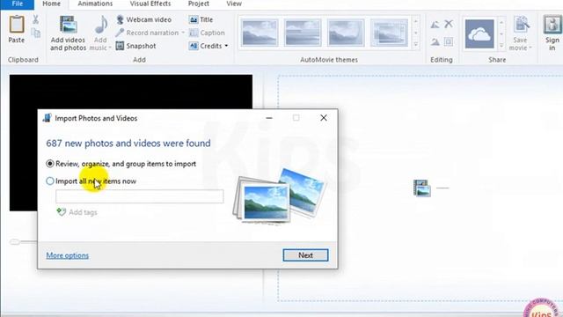Click the Credits button
This screenshot has width=563, height=317.
[x=205, y=46]
